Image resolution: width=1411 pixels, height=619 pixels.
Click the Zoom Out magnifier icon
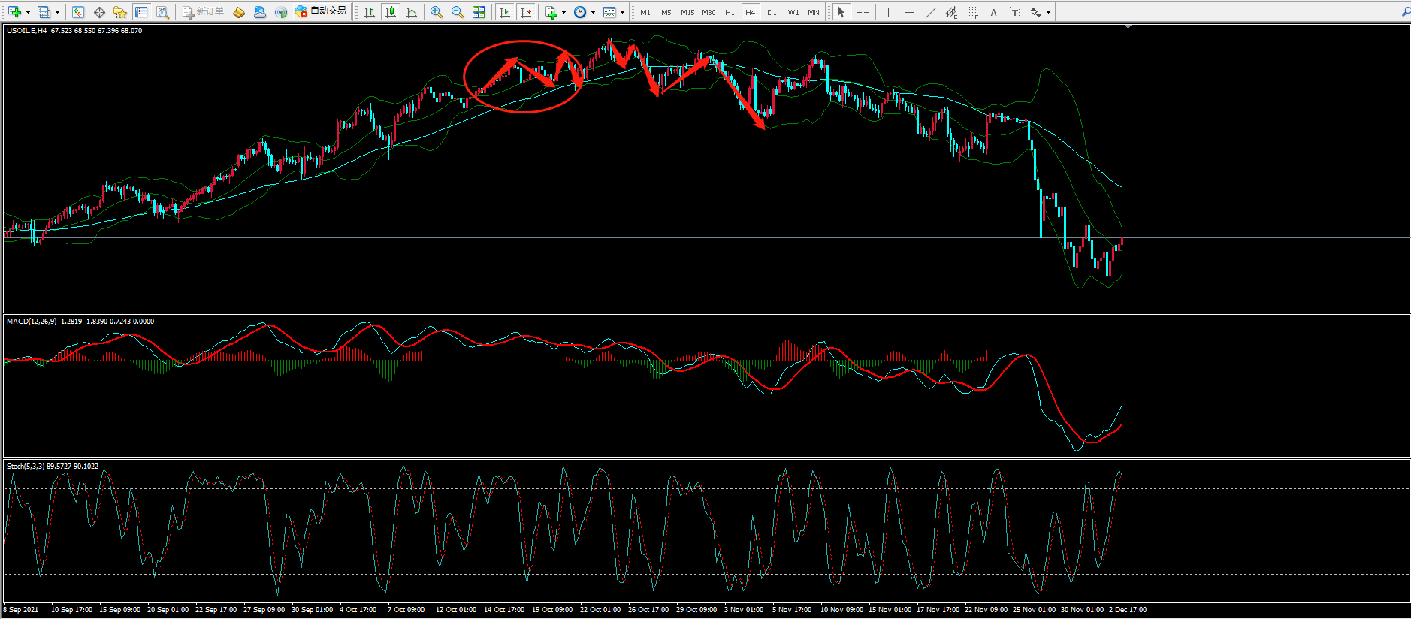point(457,12)
